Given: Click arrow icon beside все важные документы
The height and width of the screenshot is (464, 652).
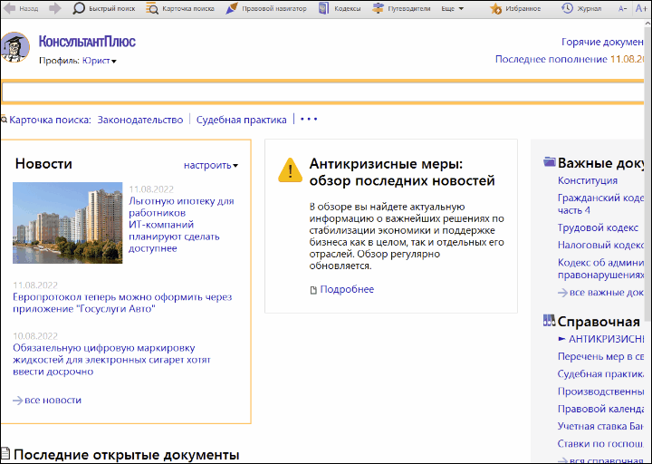Looking at the screenshot, I should point(562,293).
